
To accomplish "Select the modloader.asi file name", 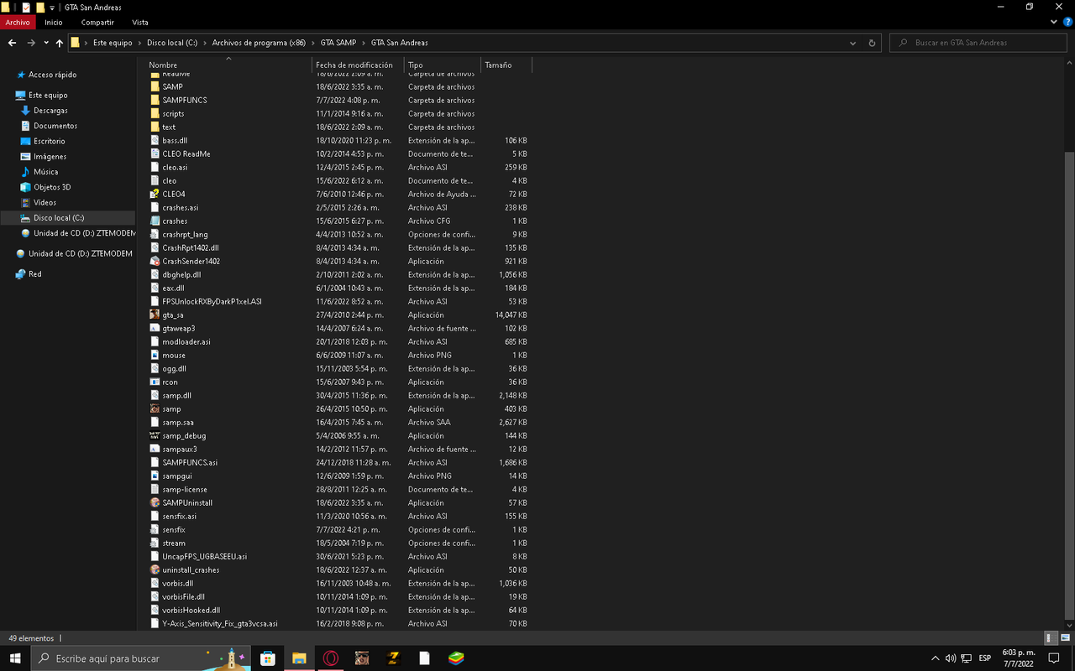I will point(186,341).
